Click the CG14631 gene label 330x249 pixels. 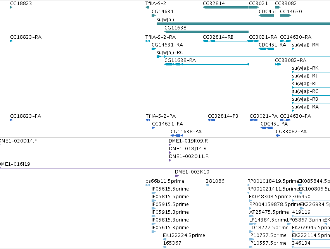click(162, 11)
